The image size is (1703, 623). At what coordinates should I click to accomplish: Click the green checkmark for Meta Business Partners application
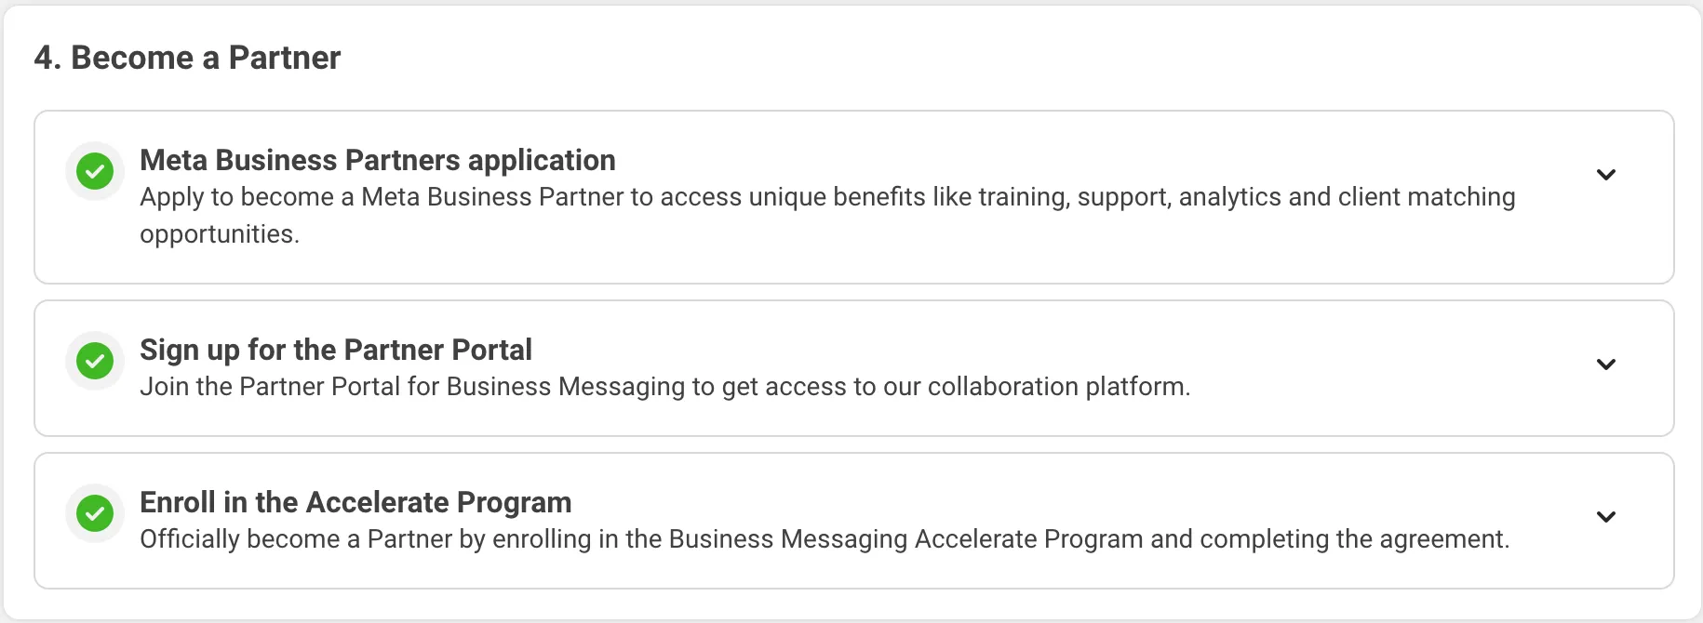coord(95,171)
